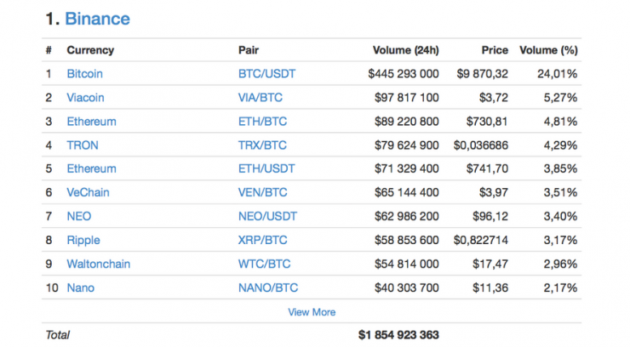
Task: Select the price $730,81
Action: (x=487, y=122)
